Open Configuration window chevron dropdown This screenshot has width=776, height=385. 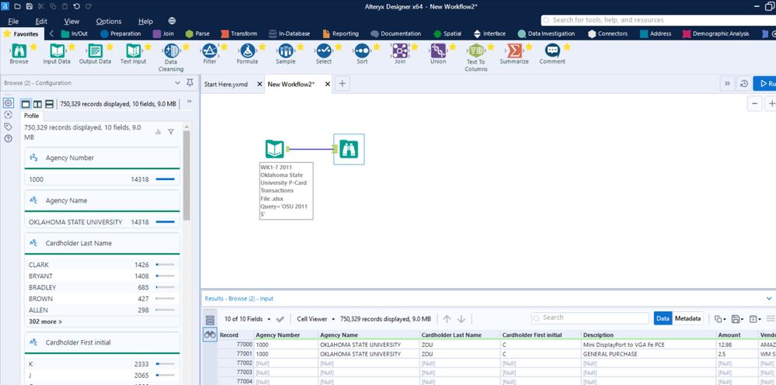tap(178, 83)
